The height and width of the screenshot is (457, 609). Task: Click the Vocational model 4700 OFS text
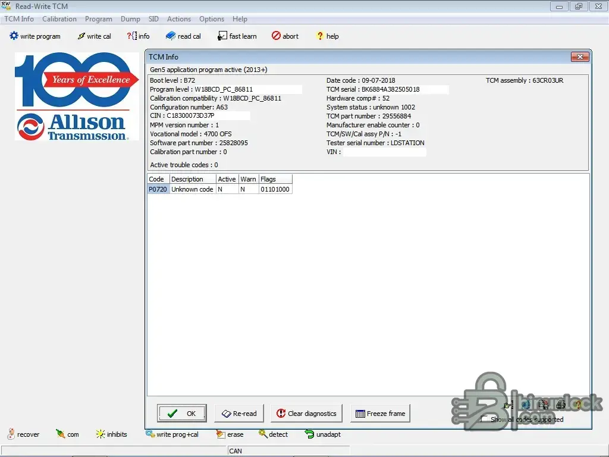click(x=191, y=134)
